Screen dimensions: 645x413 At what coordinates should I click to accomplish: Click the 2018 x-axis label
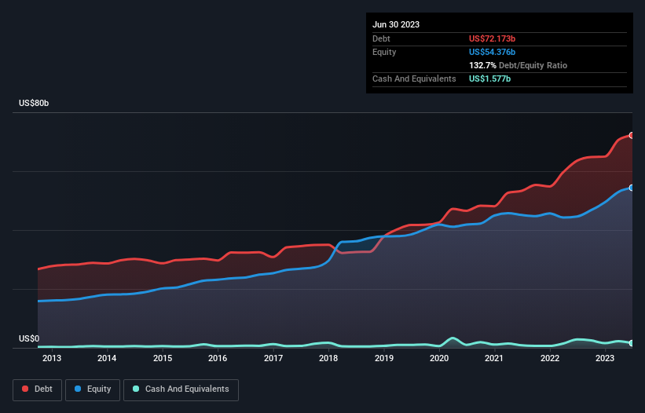(x=328, y=358)
